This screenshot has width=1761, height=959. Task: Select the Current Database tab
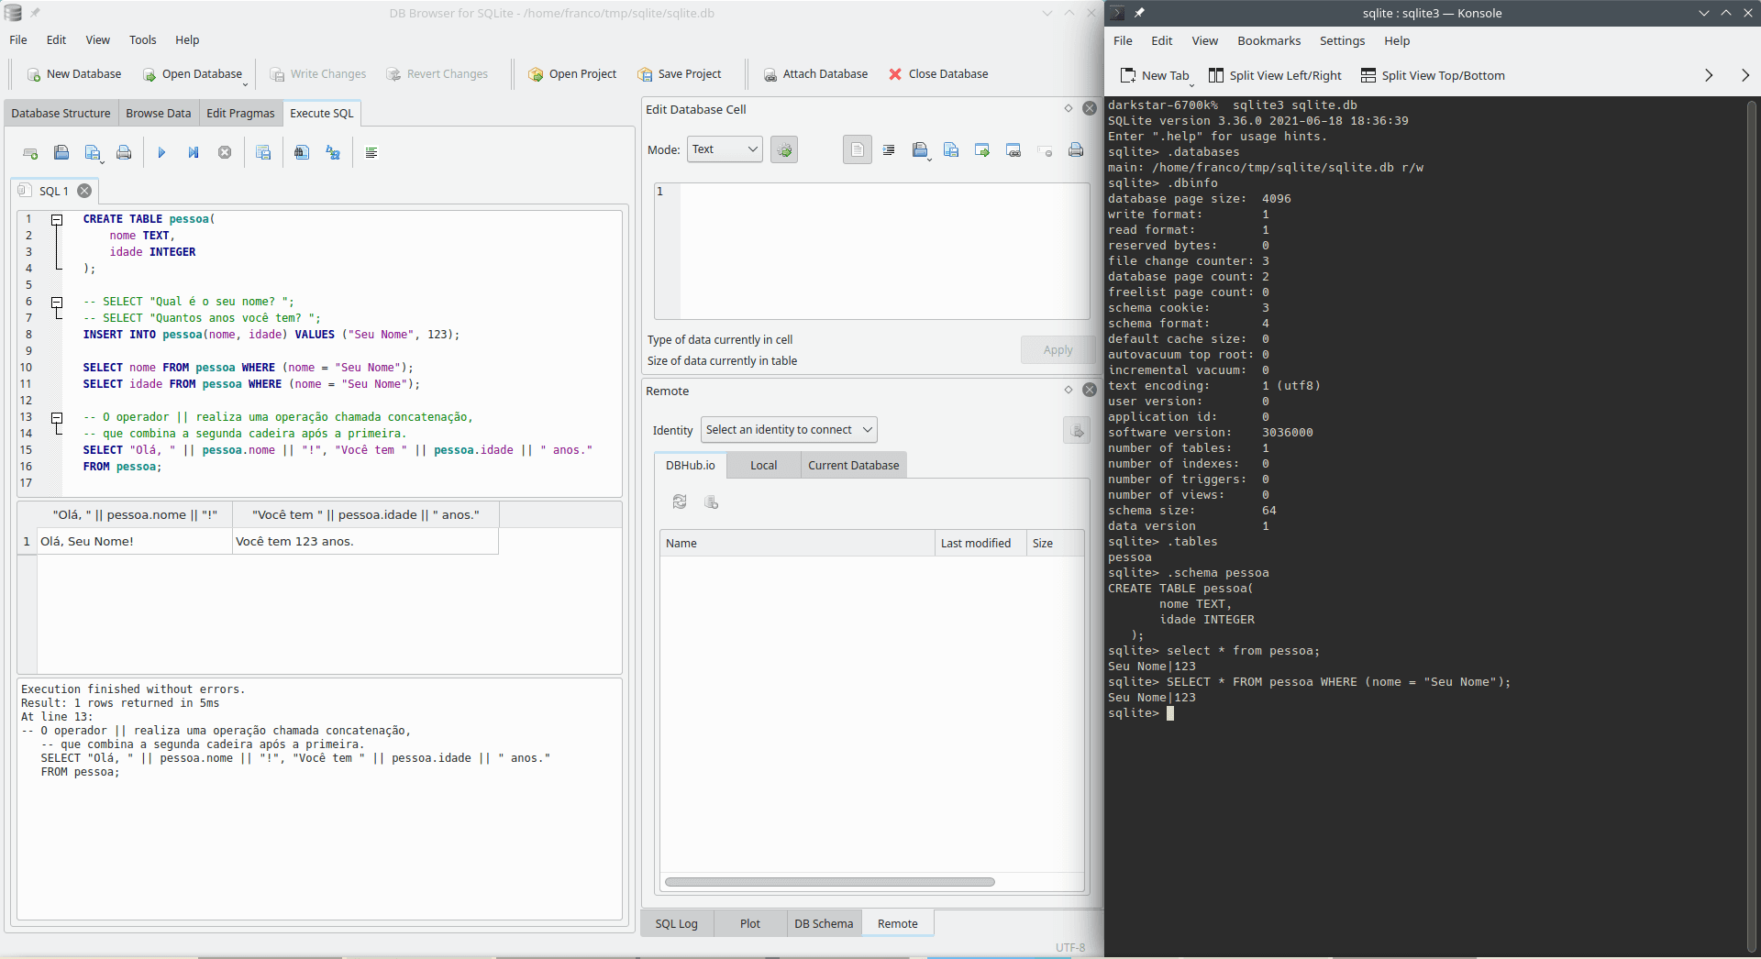(854, 465)
